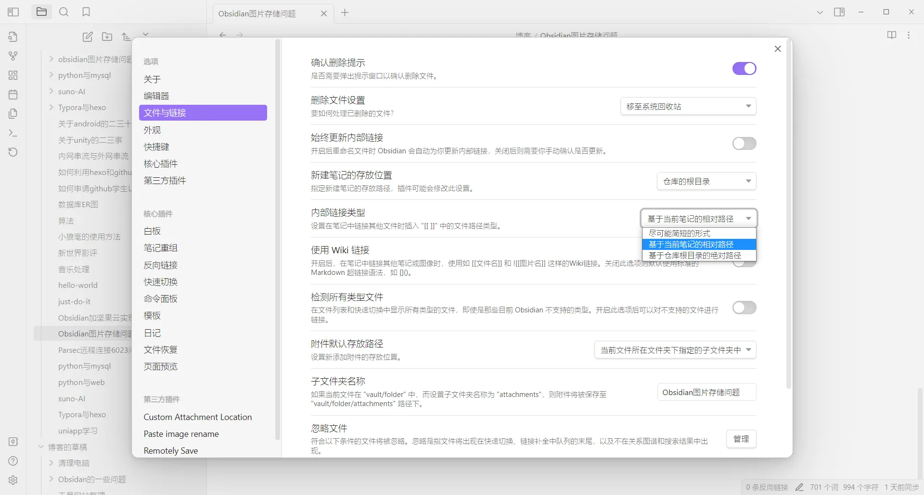
Task: Open the 附件默认存放路径 dropdown
Action: [x=675, y=350]
